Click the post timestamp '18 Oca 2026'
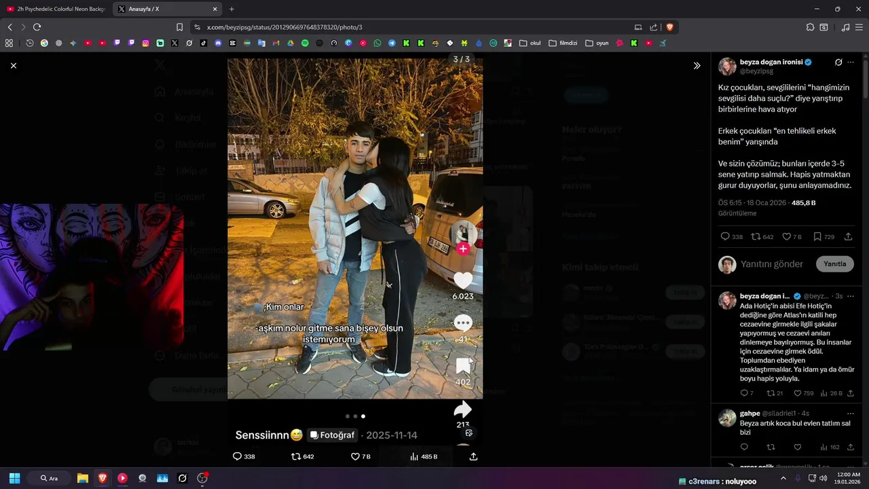 click(765, 203)
